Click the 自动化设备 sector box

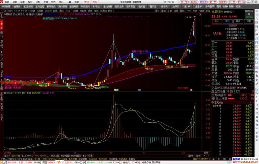tap(249, 14)
